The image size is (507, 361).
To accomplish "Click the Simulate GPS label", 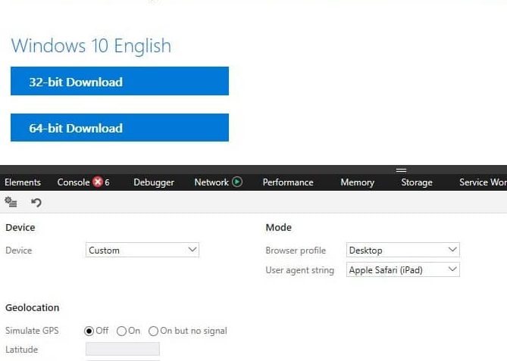I will 32,331.
